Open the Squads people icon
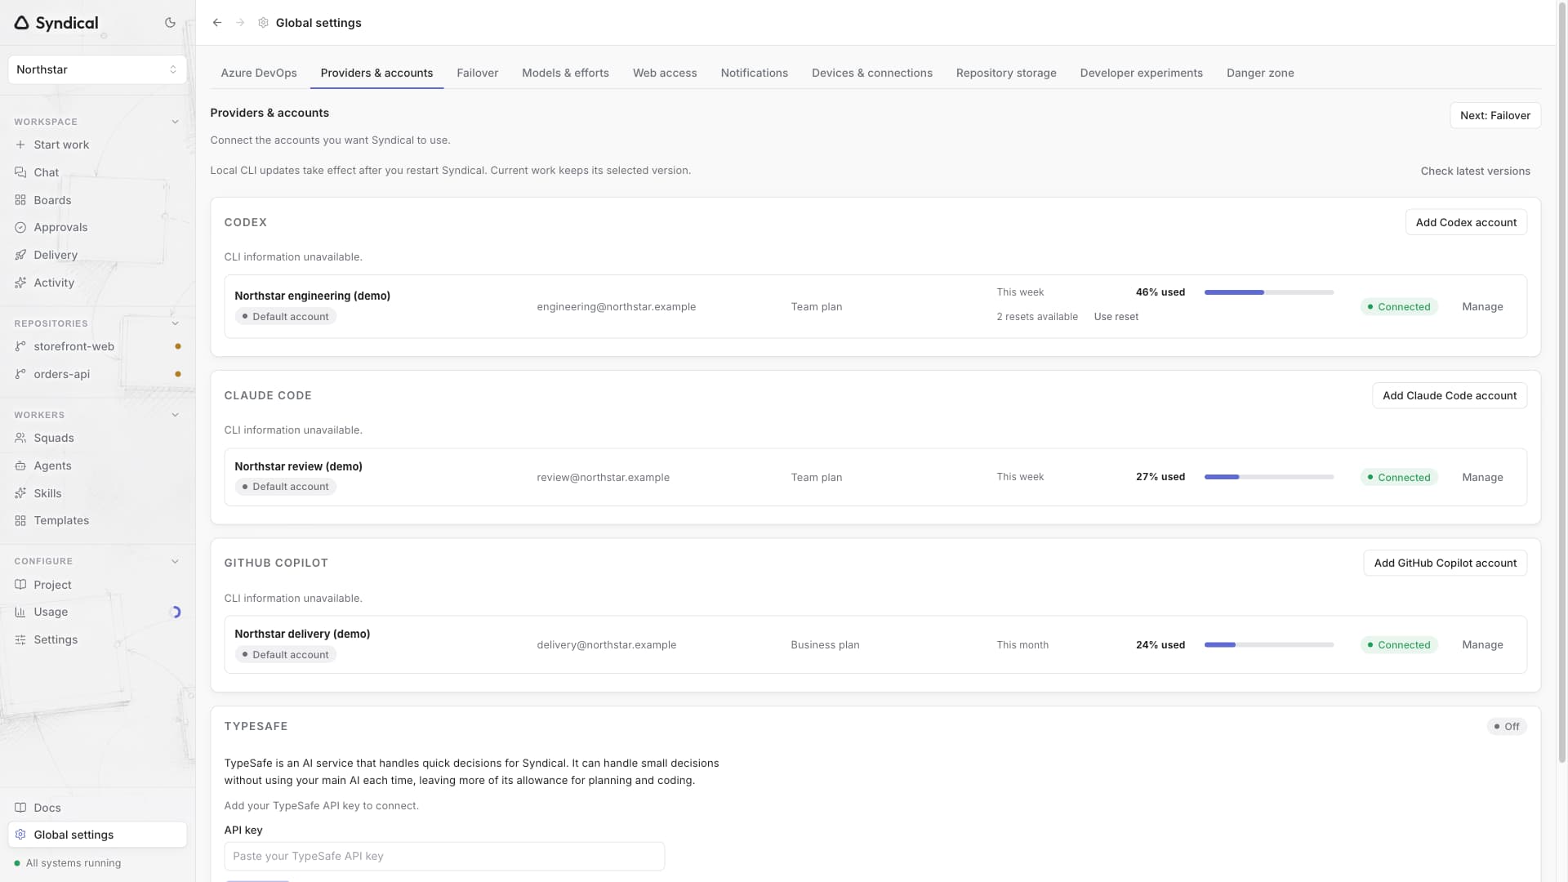 coord(20,438)
